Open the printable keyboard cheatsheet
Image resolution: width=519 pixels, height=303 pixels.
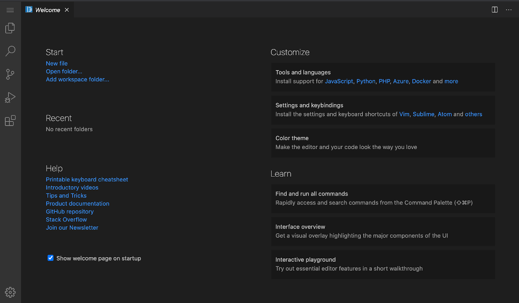87,179
